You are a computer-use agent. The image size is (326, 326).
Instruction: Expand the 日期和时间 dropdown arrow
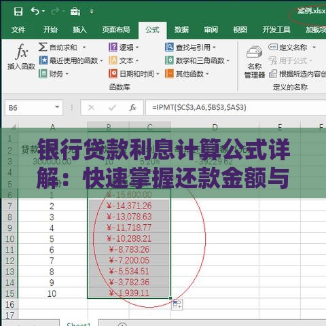(x=158, y=74)
